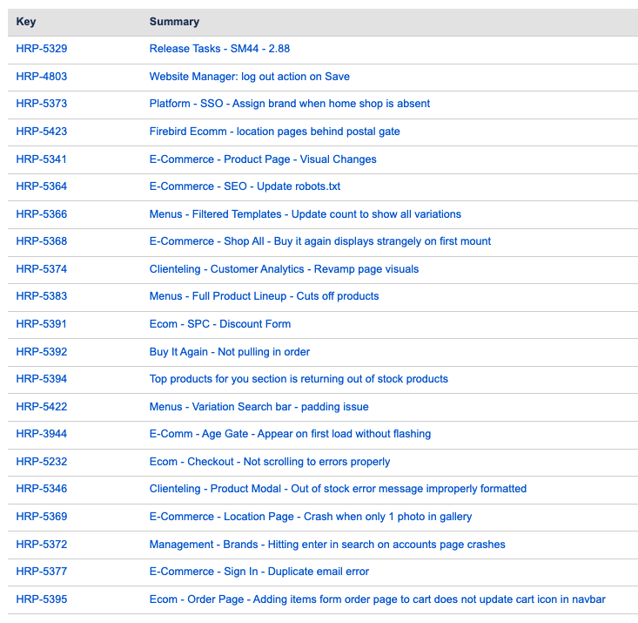Open issue key HRP-3944
The height and width of the screenshot is (623, 638).
click(x=41, y=434)
